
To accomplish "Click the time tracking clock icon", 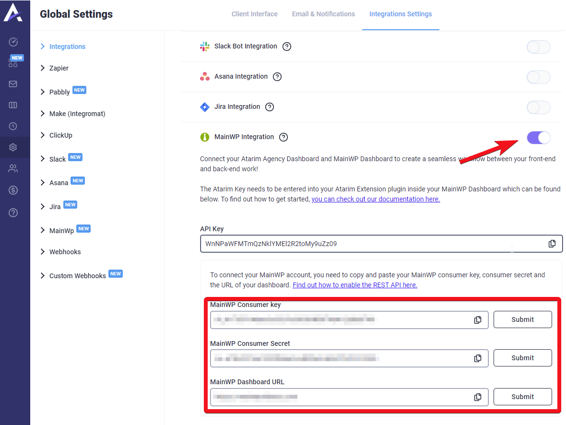I will (14, 126).
